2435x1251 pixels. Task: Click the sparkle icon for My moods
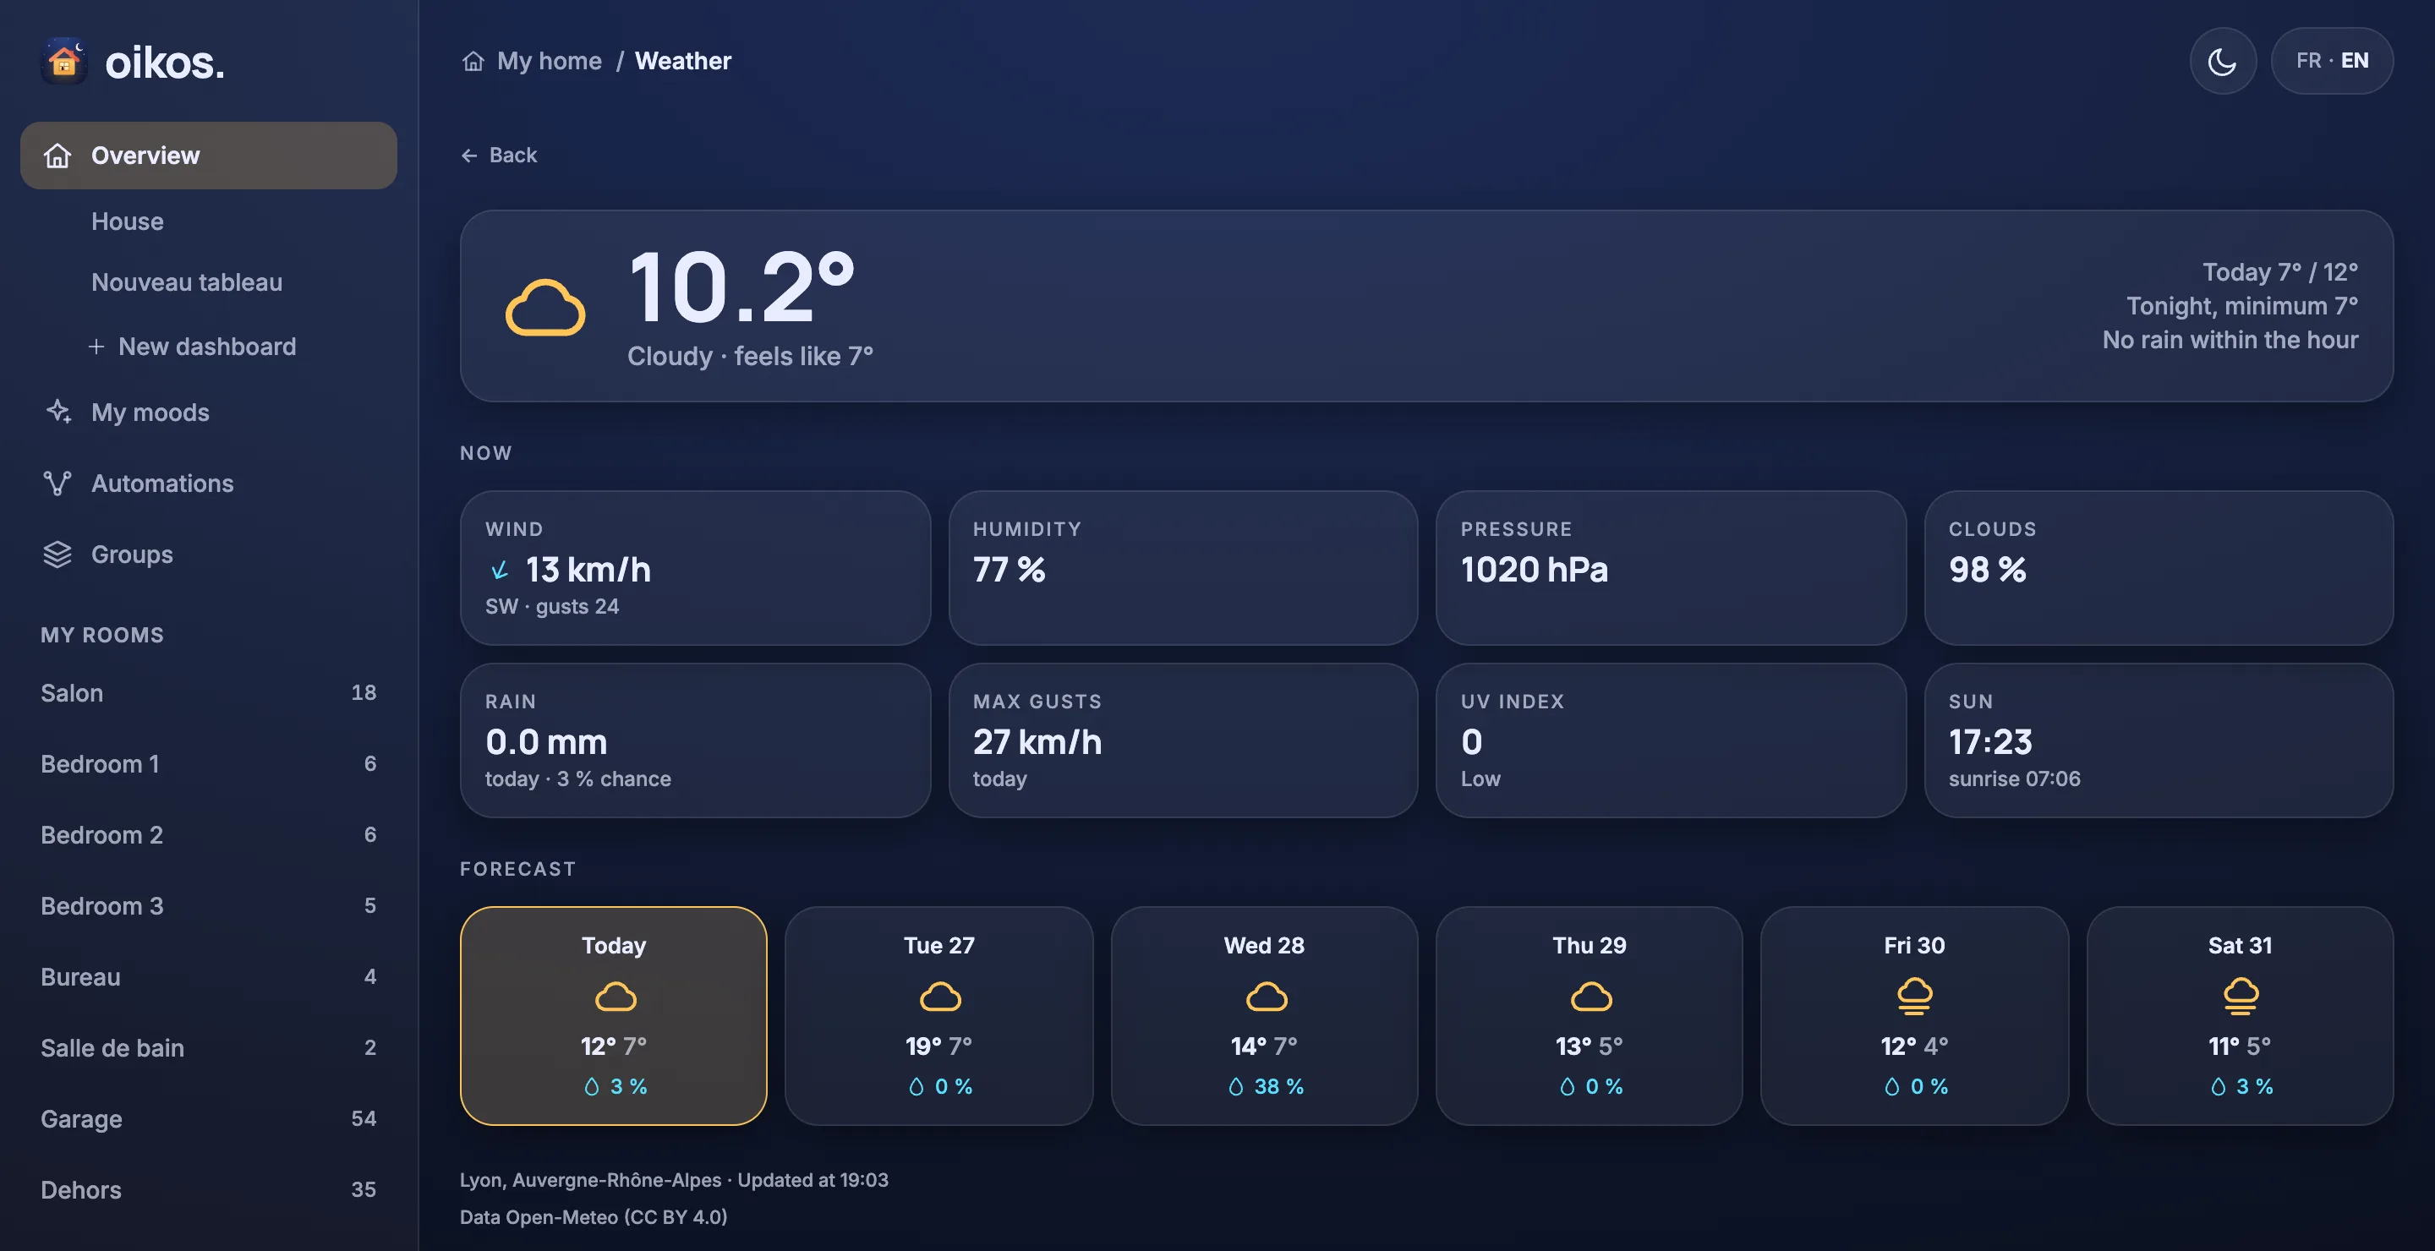(x=57, y=412)
